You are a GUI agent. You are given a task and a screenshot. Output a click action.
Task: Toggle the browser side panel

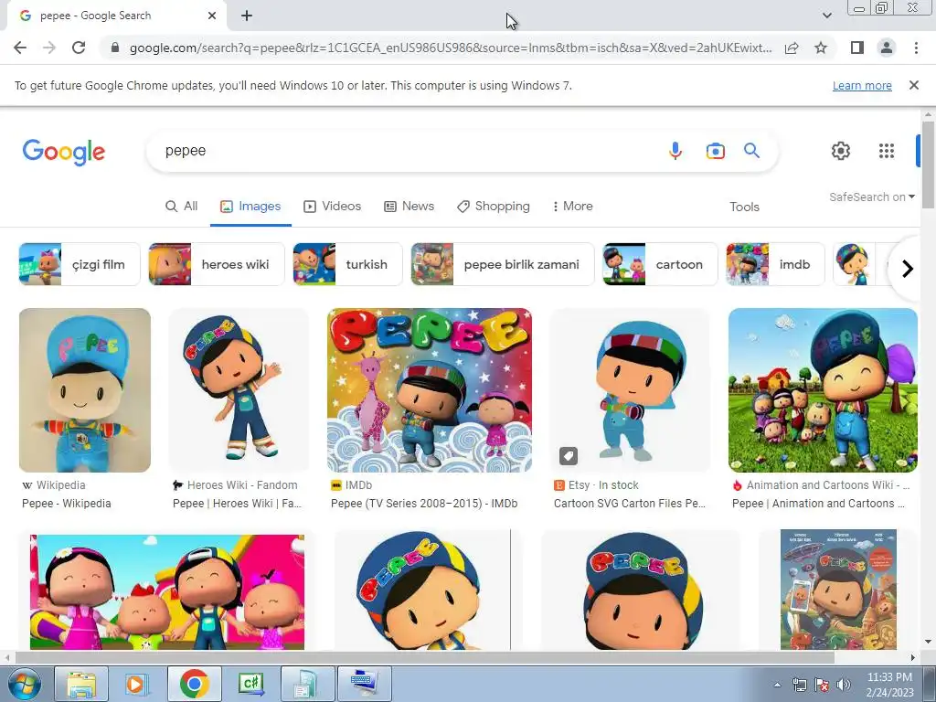point(857,48)
